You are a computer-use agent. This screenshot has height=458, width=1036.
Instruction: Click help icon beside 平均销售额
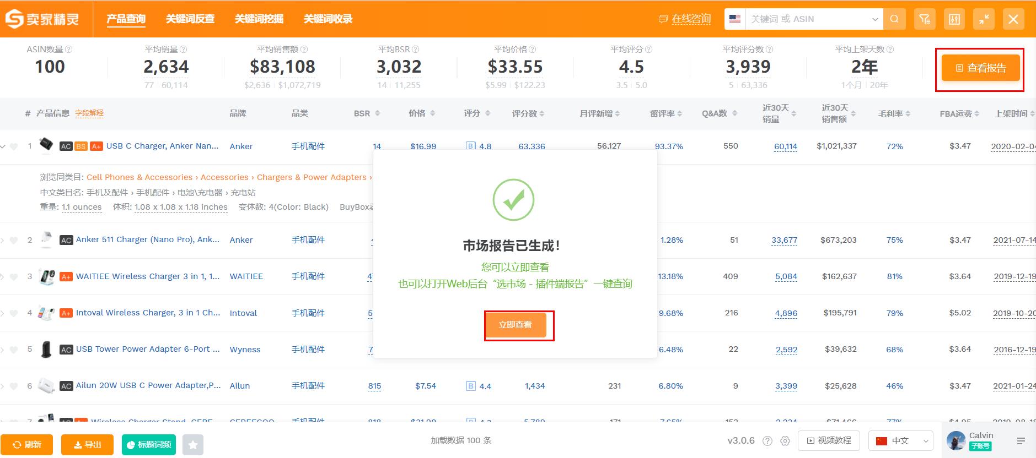[304, 50]
